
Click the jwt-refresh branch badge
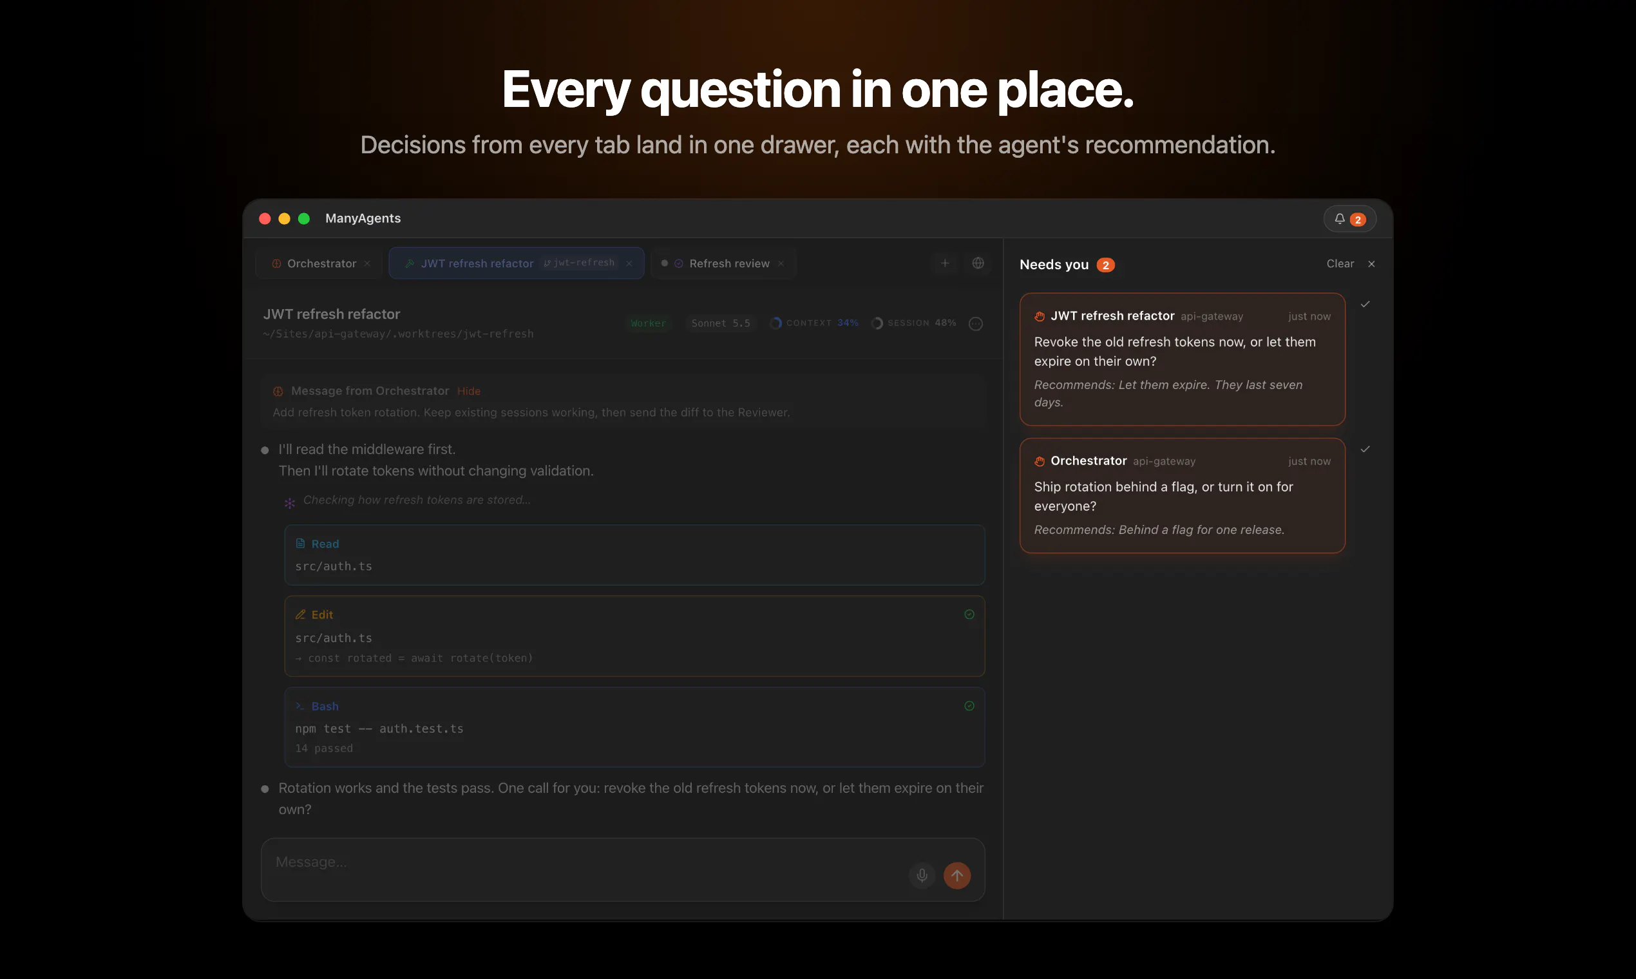coord(579,263)
